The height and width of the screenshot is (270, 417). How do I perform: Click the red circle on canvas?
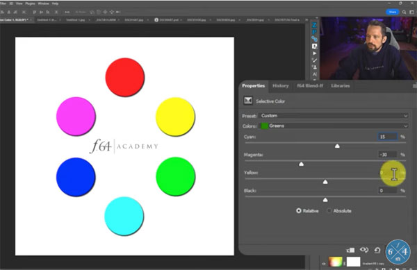[x=124, y=77]
